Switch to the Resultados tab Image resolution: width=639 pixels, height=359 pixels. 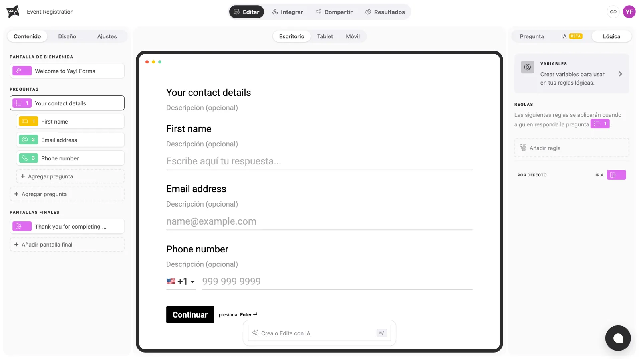click(385, 12)
